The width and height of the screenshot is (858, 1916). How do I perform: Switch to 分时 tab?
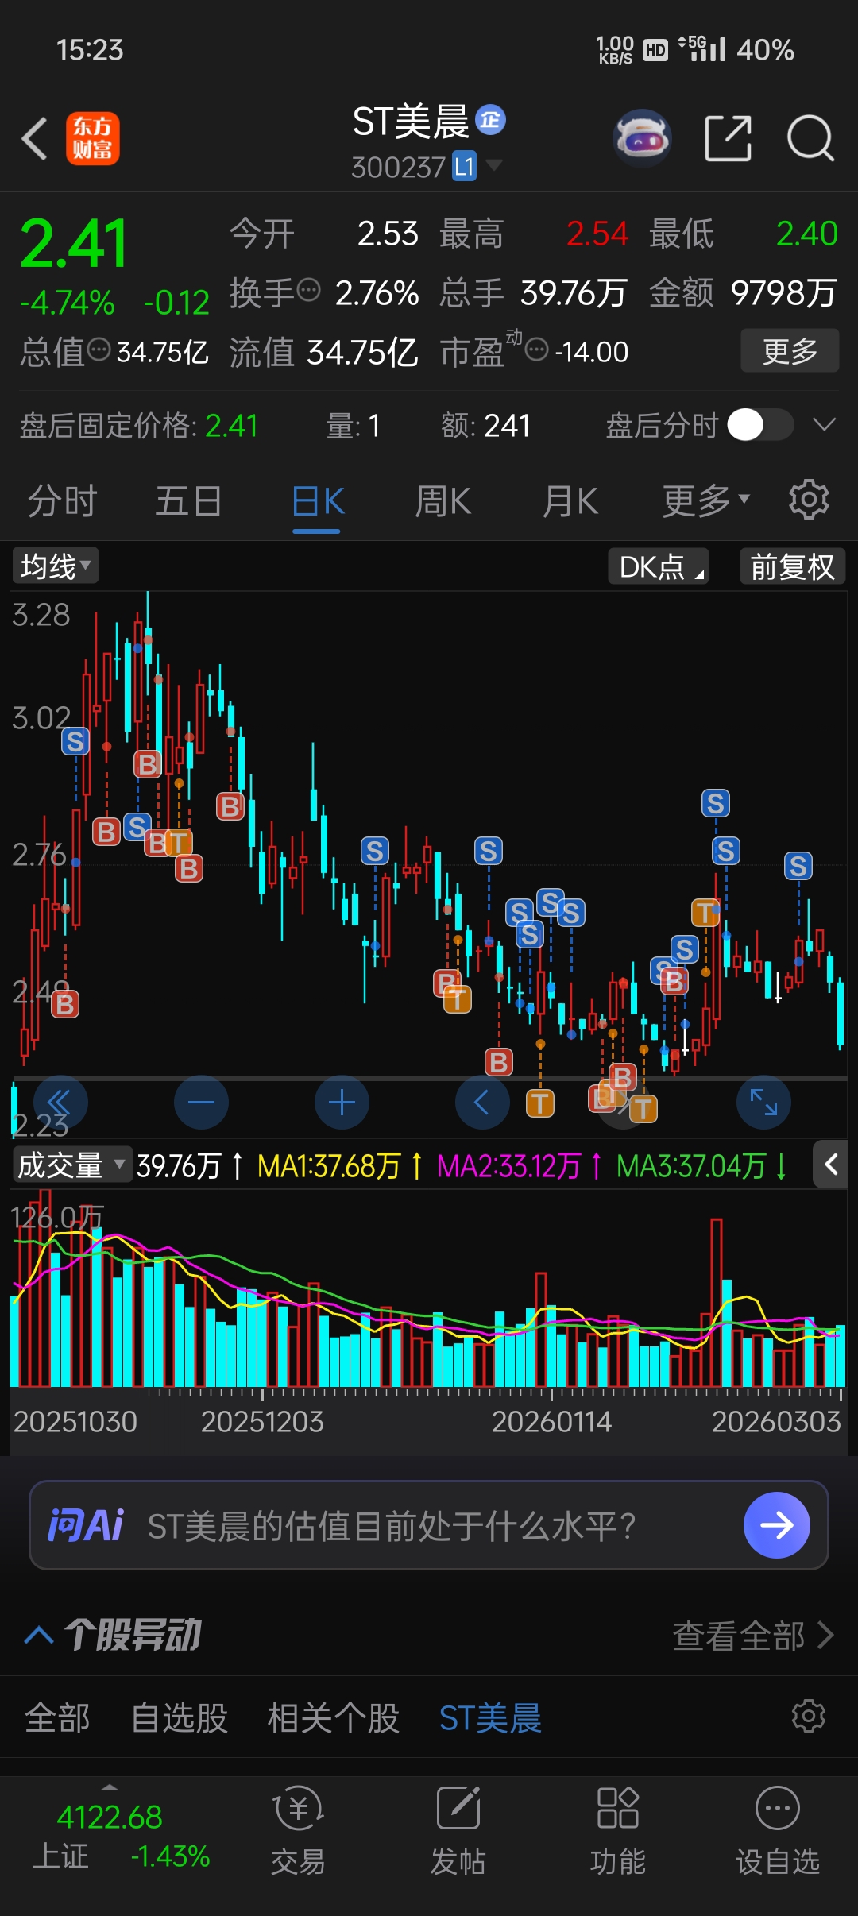[x=62, y=501]
